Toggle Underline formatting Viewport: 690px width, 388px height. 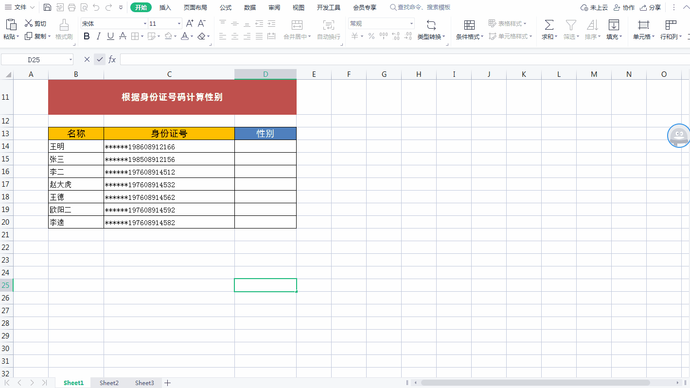[x=110, y=36]
